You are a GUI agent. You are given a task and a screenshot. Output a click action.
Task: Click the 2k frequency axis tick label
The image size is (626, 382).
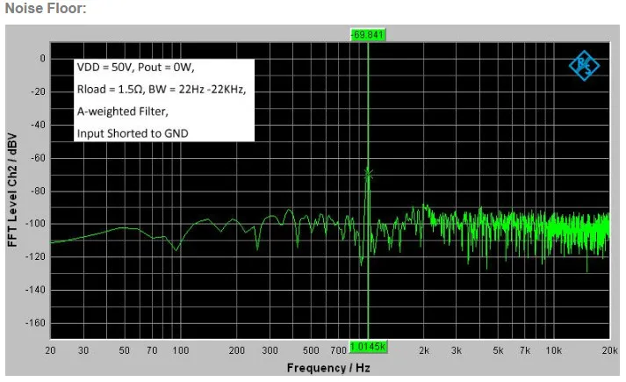tap(424, 350)
